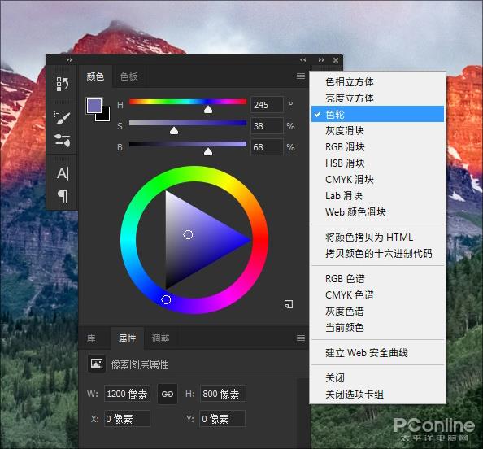This screenshot has width=483, height=449.
Task: Click 关闭选项卡组 in the menu
Action: [377, 395]
